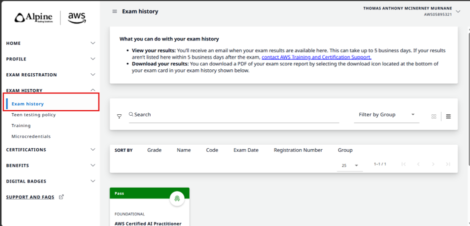Click the BENEFITS menu label
470x226 pixels.
click(17, 166)
